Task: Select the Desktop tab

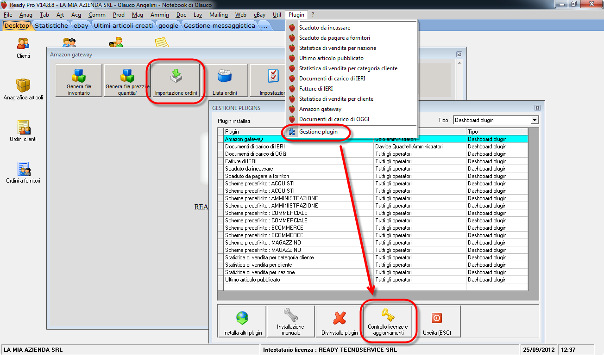Action: (17, 25)
